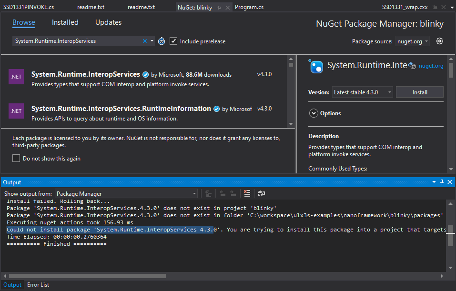Screen dimensions: 456x291
Task: Click 'Executing nuget actions took 156.93 ms' line
Action: 70,223
